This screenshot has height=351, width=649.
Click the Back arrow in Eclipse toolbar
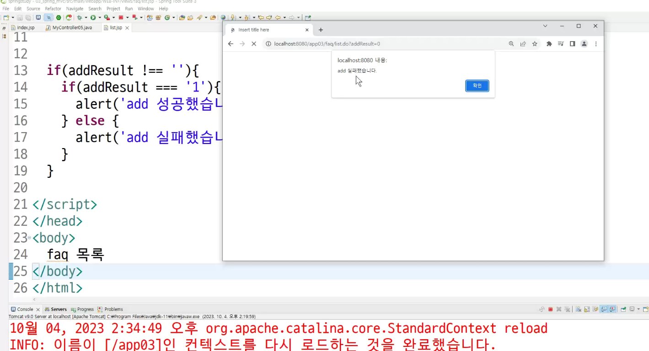[x=278, y=17]
